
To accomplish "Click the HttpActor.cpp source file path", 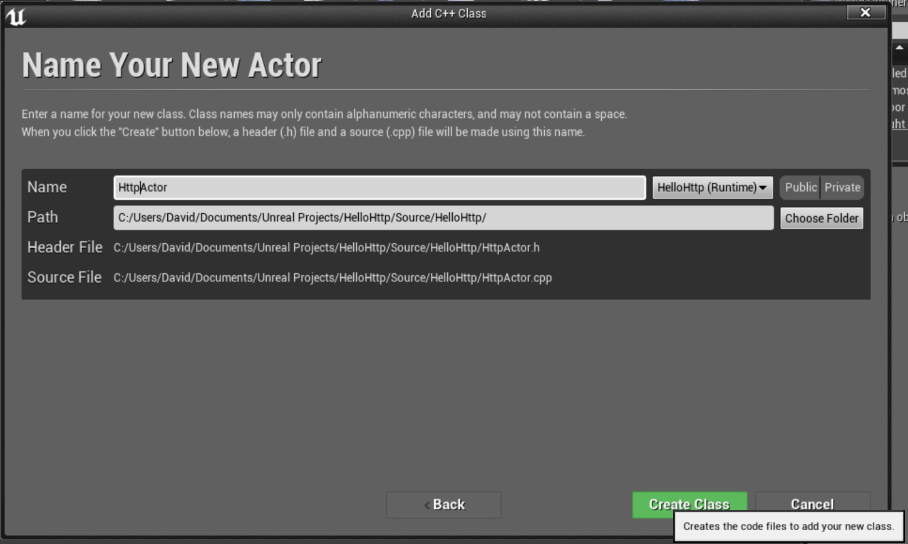I will click(333, 278).
